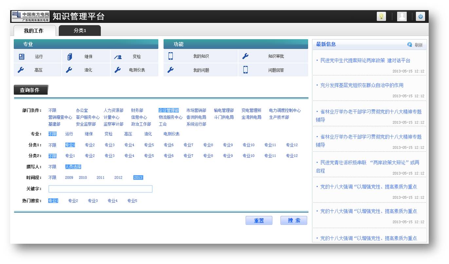Select 专业12 in the 分类1 row
449x264 pixels.
292,145
